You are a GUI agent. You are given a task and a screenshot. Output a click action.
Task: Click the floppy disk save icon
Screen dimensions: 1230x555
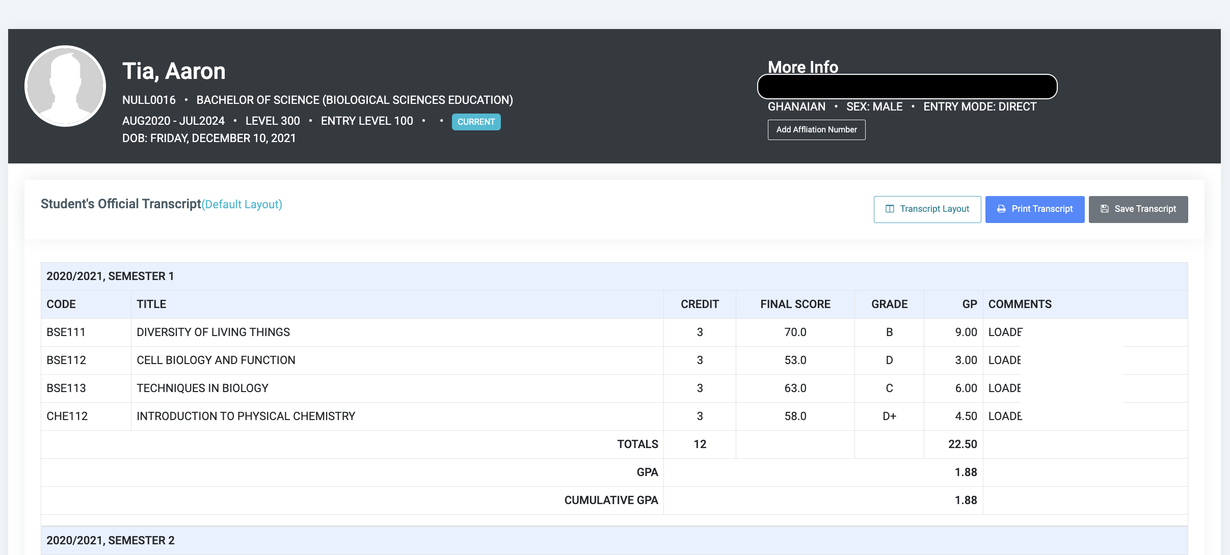pos(1105,209)
